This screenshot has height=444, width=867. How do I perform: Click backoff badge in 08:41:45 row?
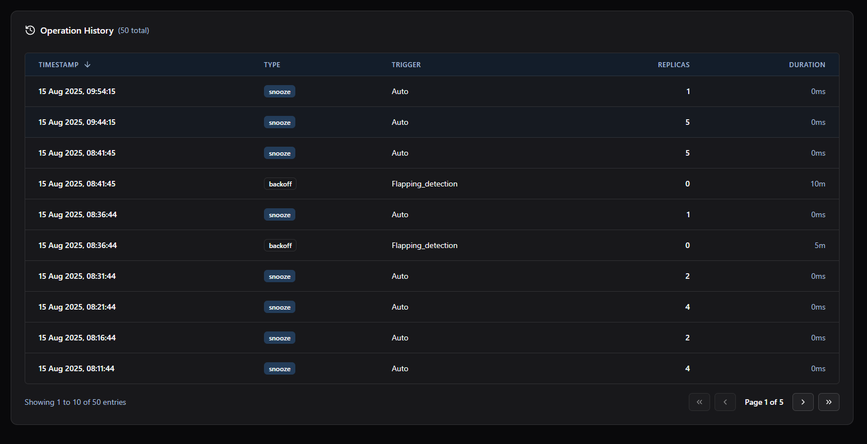pos(280,184)
